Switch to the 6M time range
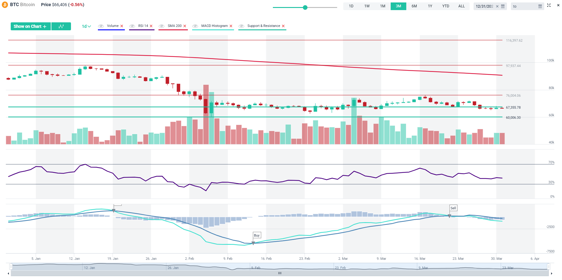 pos(414,6)
